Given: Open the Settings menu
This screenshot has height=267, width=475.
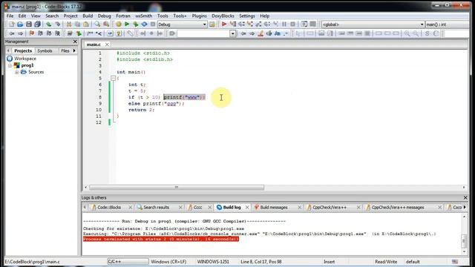Looking at the screenshot, I should [247, 16].
